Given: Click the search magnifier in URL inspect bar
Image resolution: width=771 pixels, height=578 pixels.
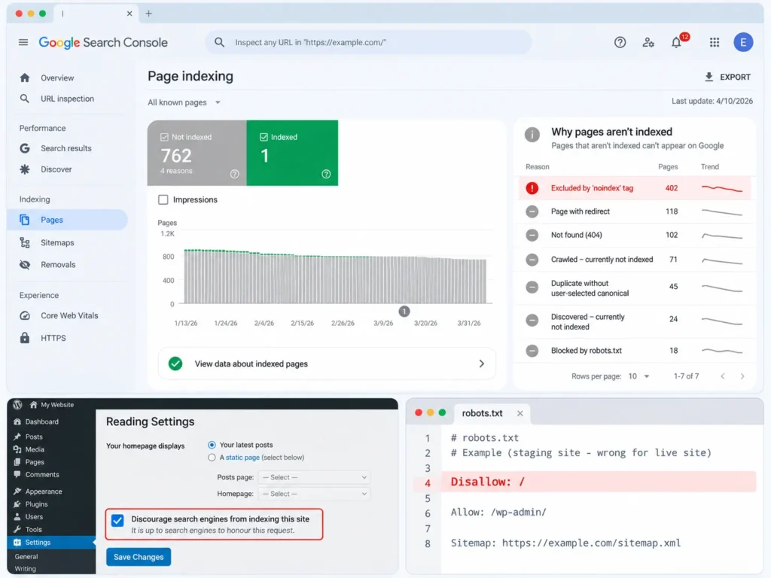Looking at the screenshot, I should tap(219, 42).
